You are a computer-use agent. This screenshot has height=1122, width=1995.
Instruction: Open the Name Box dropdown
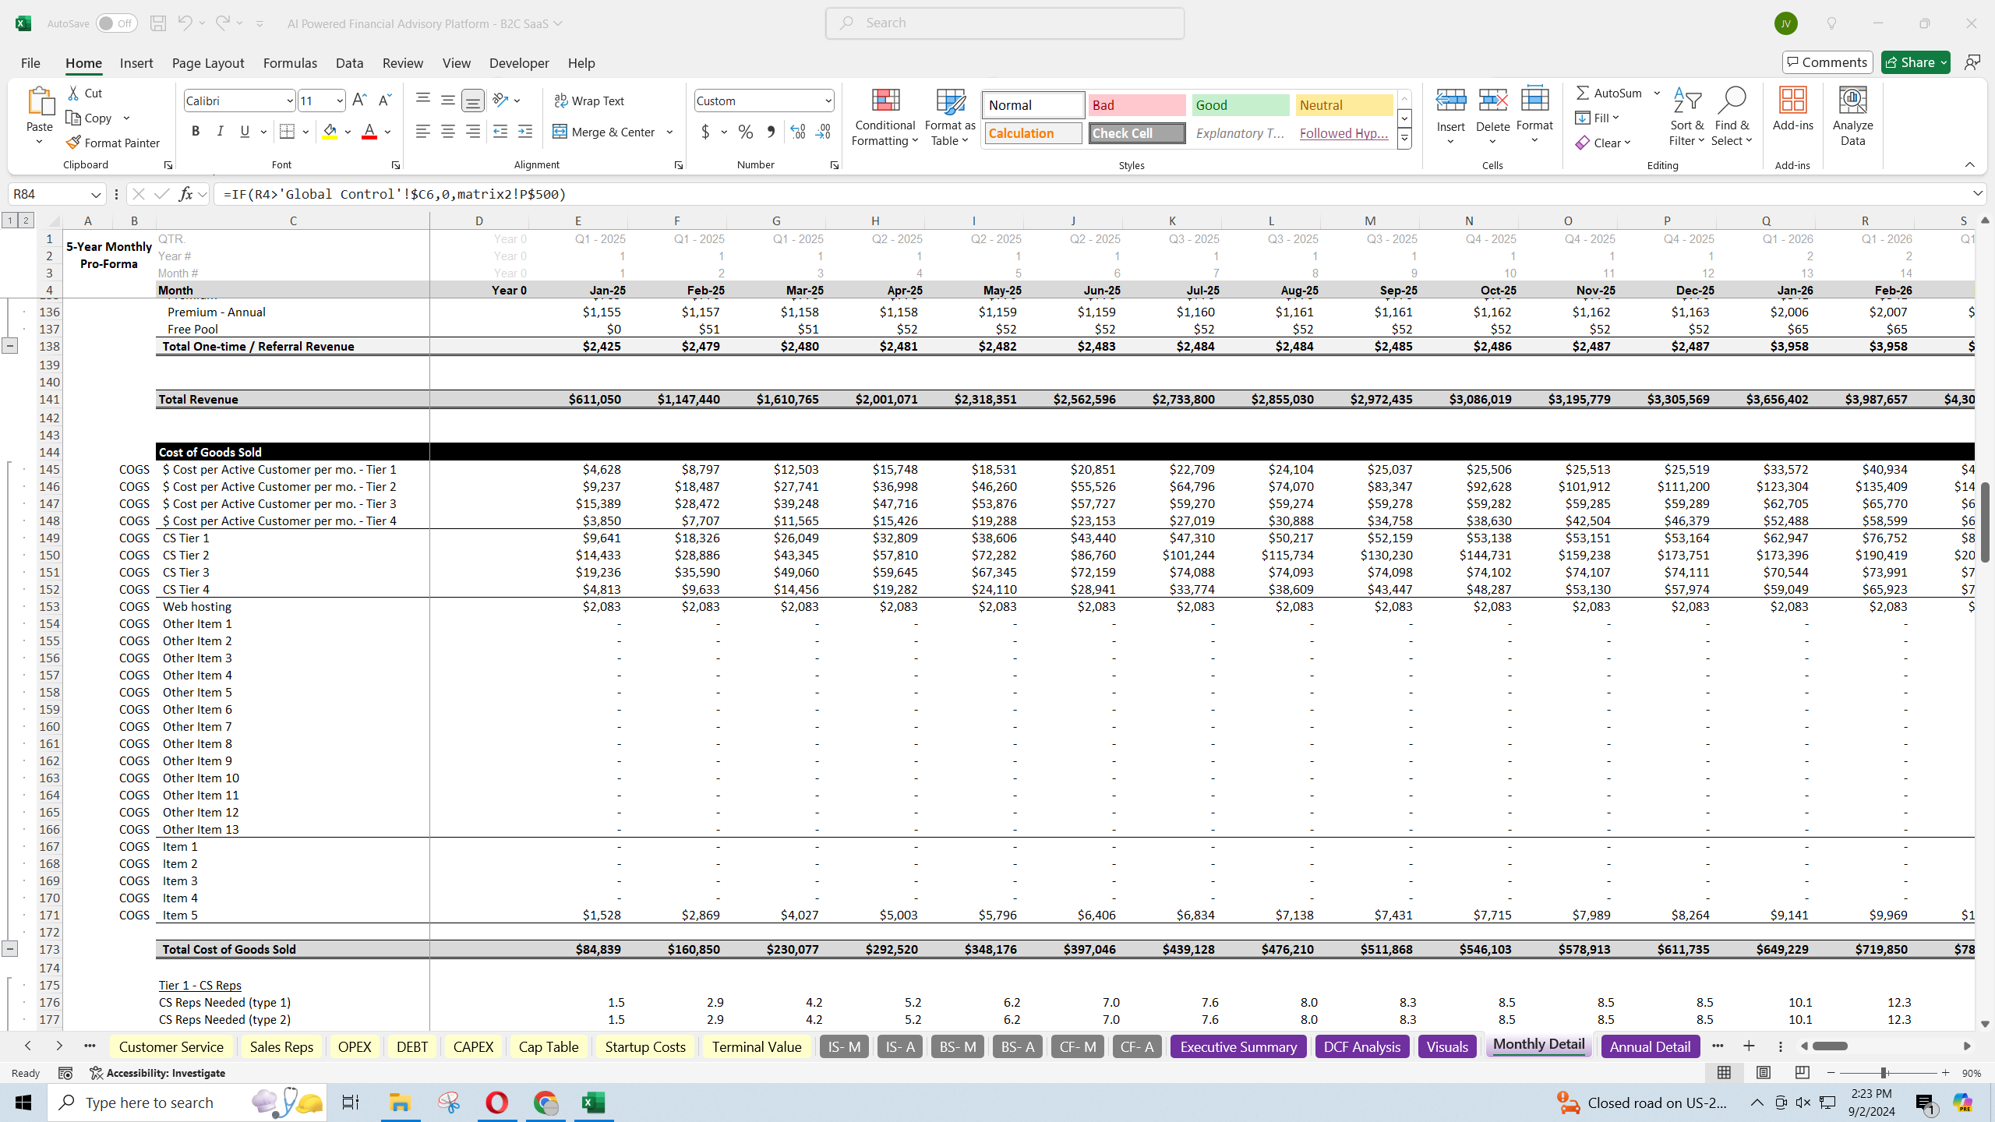96,194
